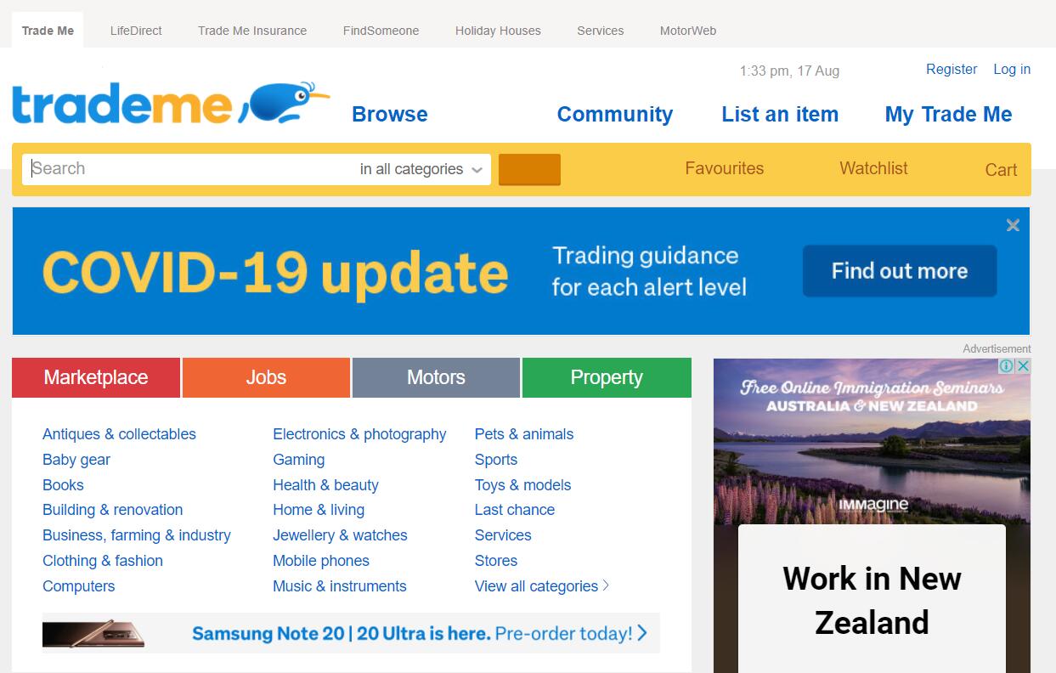Image resolution: width=1056 pixels, height=673 pixels.
Task: Close the immigration advertisement
Action: coord(1023,366)
